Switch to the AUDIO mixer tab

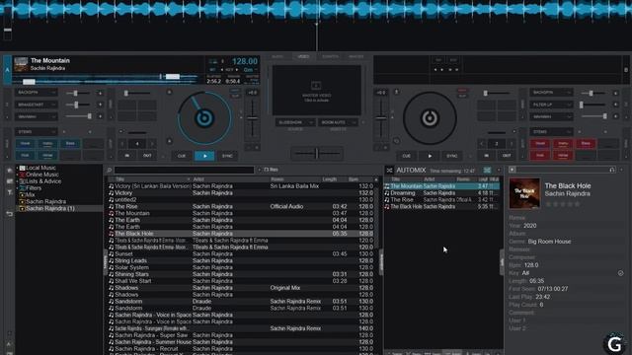(277, 57)
